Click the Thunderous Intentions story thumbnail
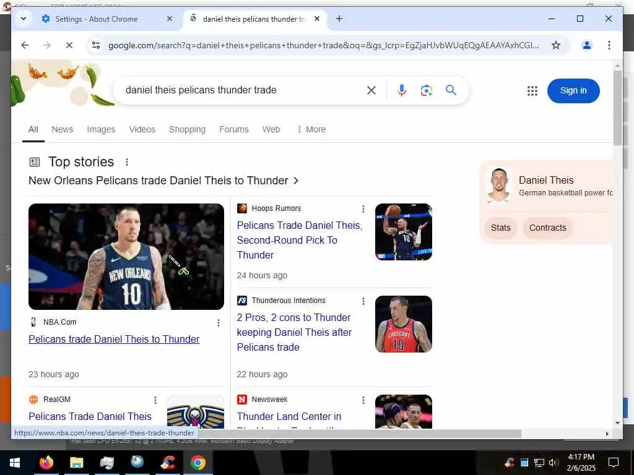634x475 pixels. tap(404, 324)
